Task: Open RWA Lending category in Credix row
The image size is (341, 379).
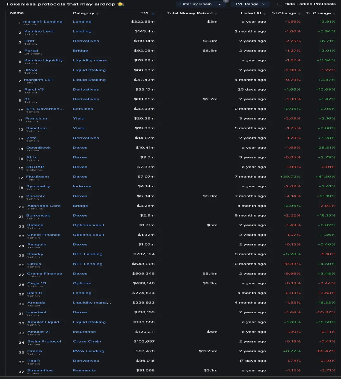Action: point(88,351)
